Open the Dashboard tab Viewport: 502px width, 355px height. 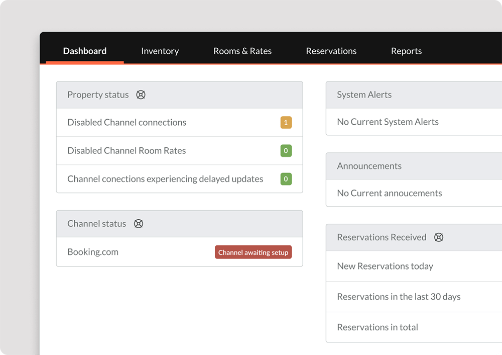(85, 51)
